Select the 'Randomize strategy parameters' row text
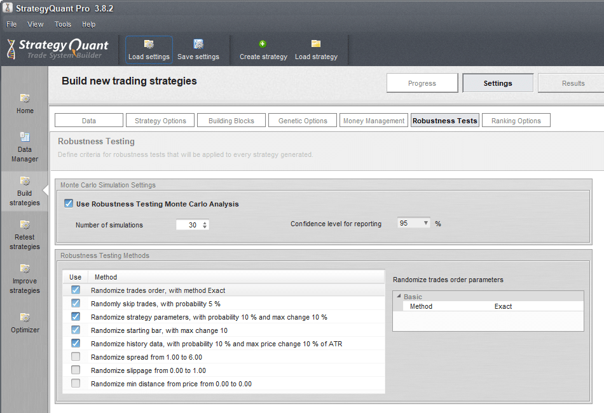 209,317
